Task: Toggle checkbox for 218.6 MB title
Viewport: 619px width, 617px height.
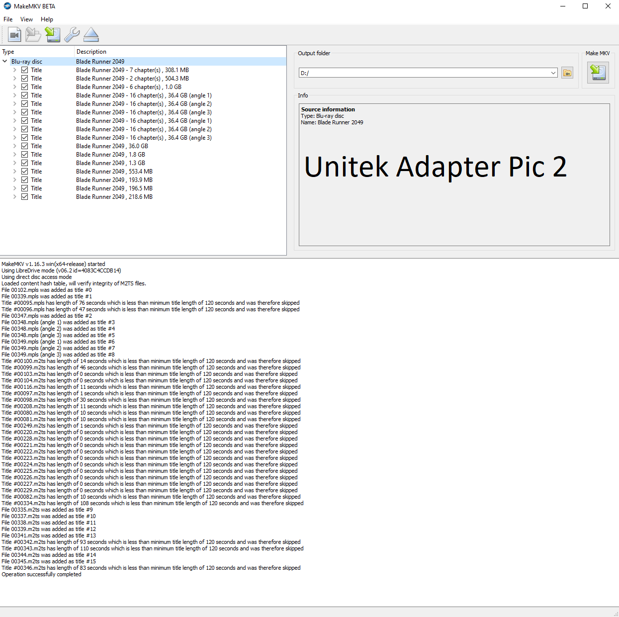Action: 24,197
